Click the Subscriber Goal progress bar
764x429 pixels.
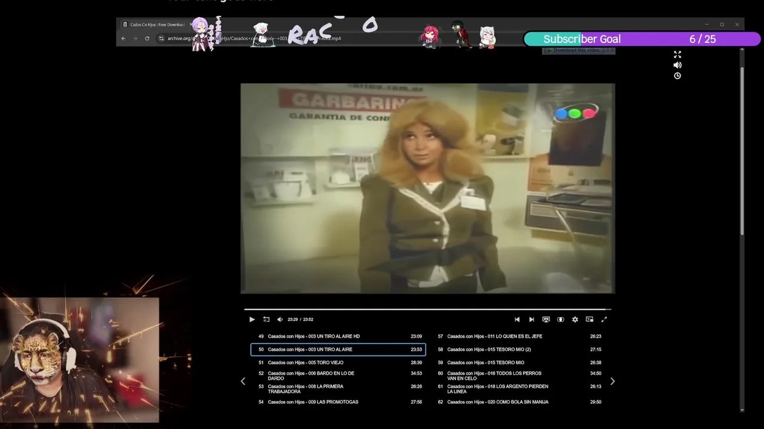(x=642, y=39)
